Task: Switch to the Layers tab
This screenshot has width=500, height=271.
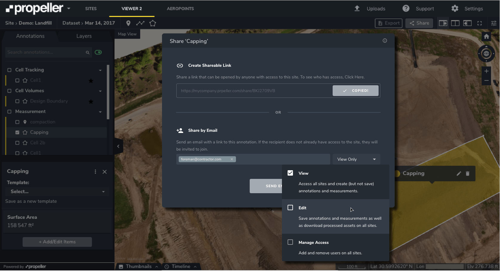Action: (x=84, y=36)
